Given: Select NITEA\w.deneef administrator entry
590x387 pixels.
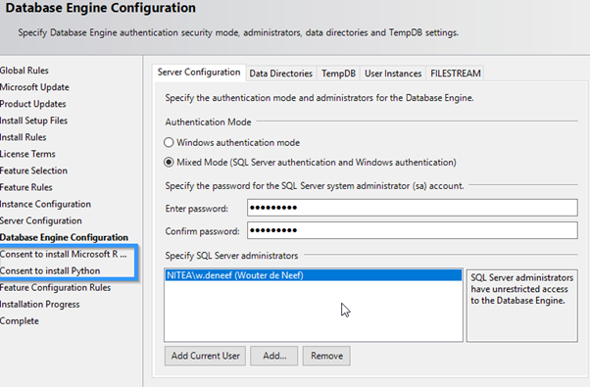Looking at the screenshot, I should 313,275.
